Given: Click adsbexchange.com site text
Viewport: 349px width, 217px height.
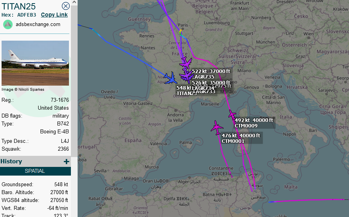Looking at the screenshot, I should click(38, 24).
